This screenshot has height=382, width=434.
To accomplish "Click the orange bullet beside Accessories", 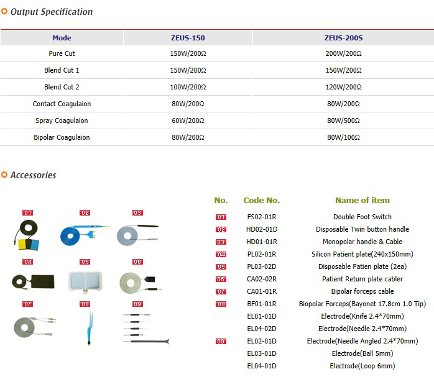I will click(x=4, y=175).
